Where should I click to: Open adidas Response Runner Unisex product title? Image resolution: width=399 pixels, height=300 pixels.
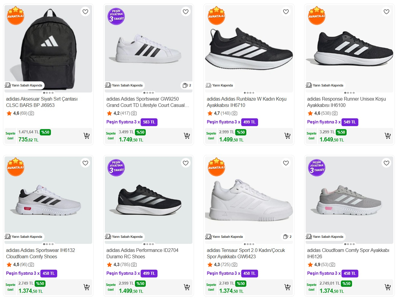346,102
